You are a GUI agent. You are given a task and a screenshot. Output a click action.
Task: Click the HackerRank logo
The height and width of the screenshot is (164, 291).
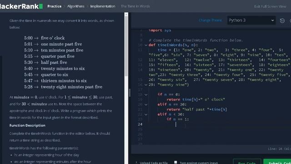[x=21, y=6]
